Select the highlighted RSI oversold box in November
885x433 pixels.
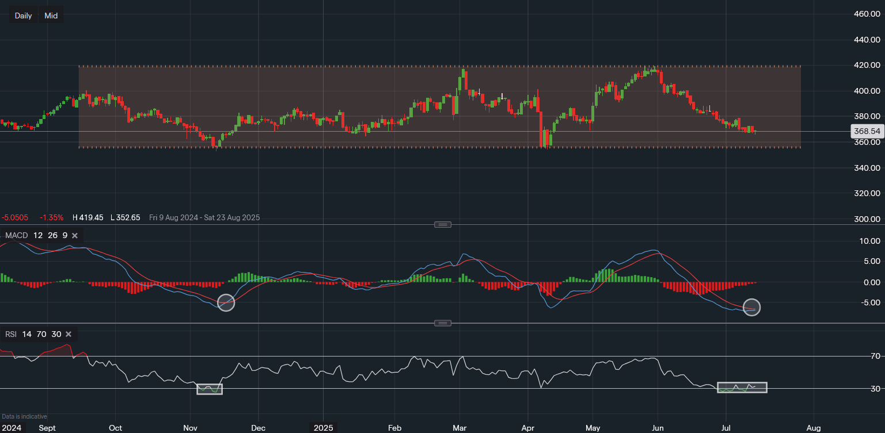210,389
